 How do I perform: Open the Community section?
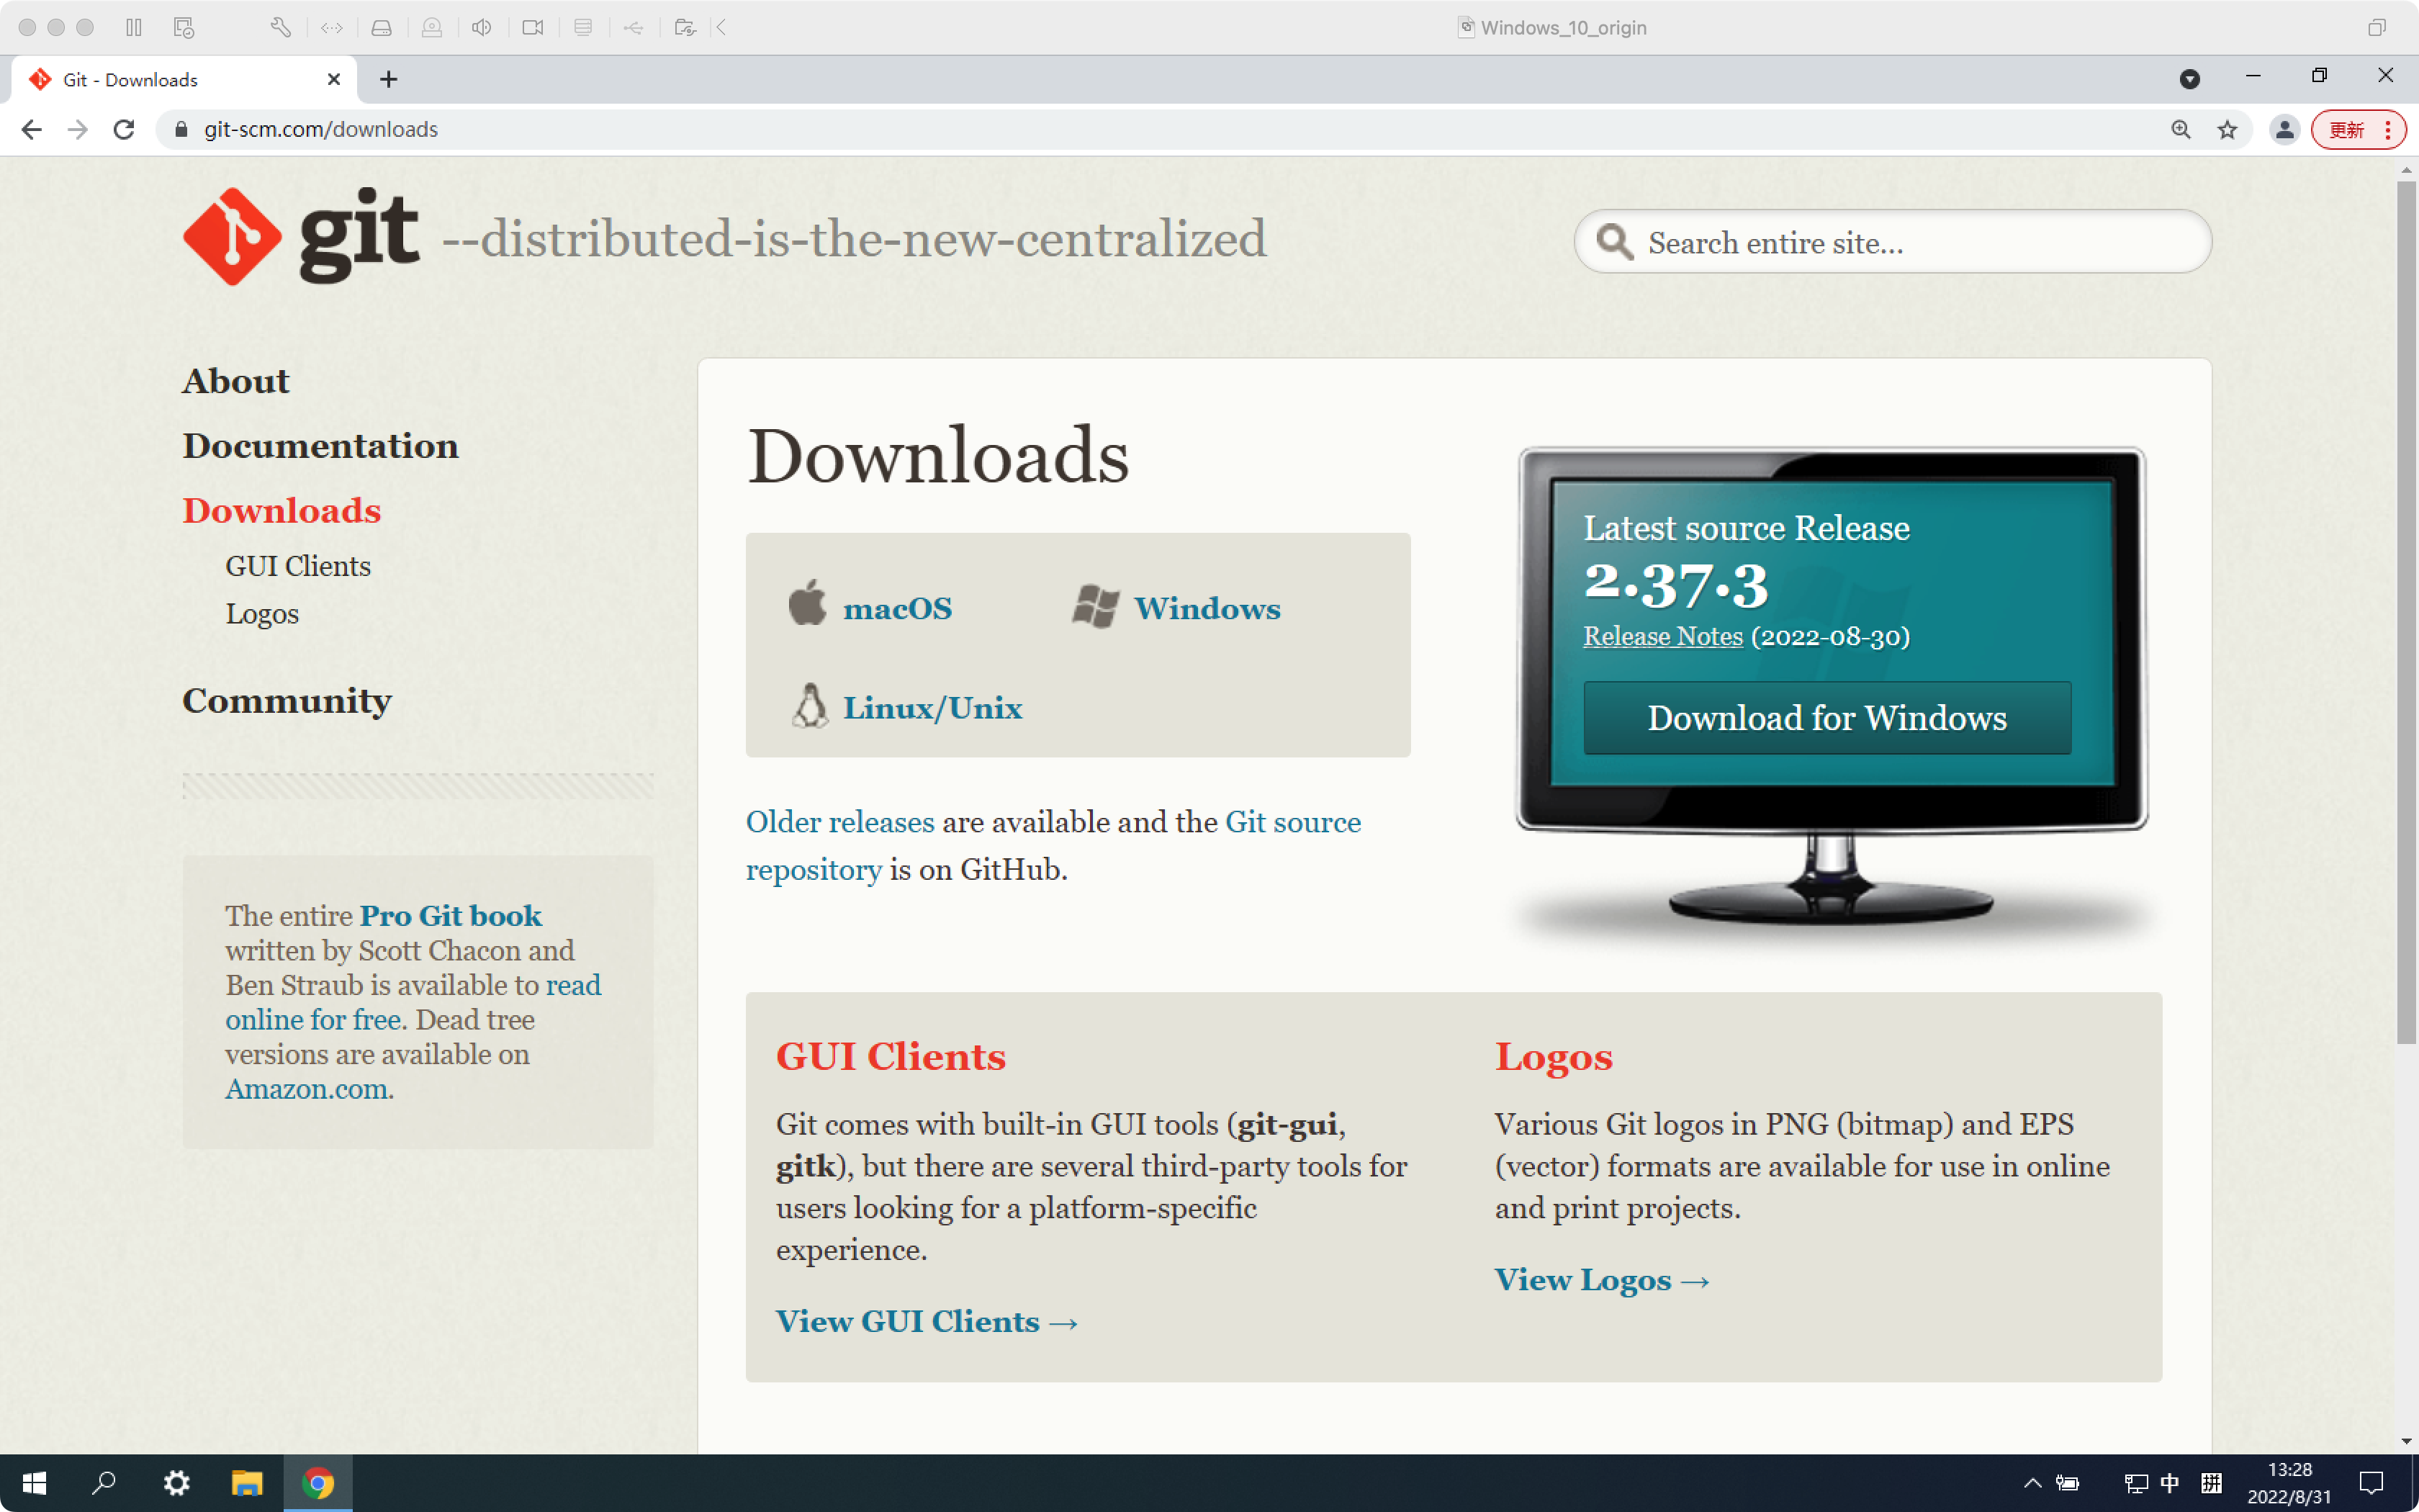(287, 701)
